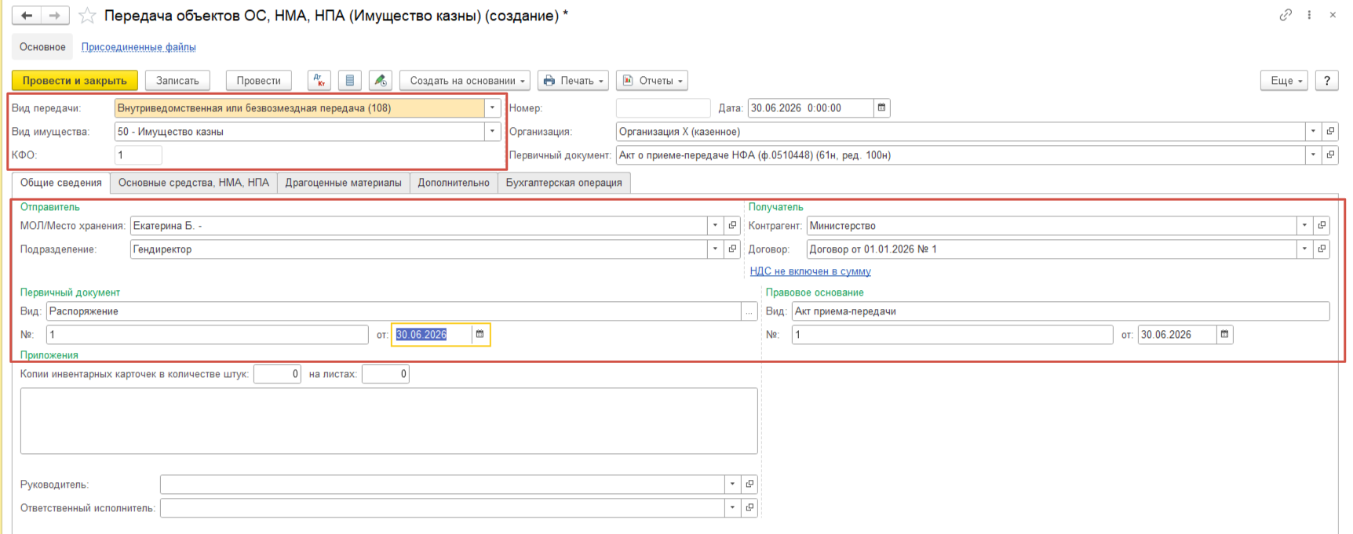Screen dimensions: 1353x534
Task: Open Ответственный исполнитель record icon
Action: [749, 508]
